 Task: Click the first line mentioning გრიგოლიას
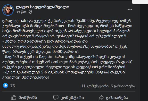[x=67, y=21]
